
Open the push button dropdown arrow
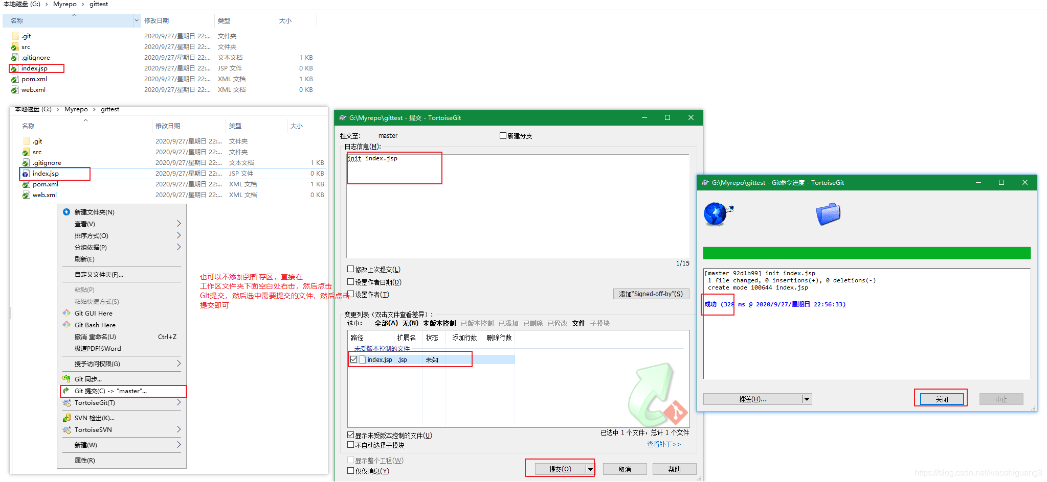[x=807, y=399]
